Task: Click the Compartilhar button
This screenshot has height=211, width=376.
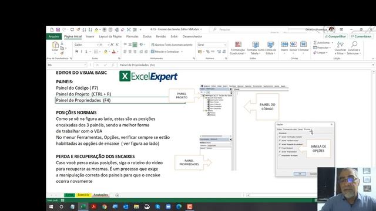Action: 335,36
